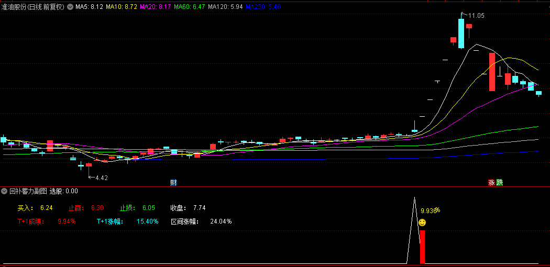Click the 4.42 low price label

101,178
